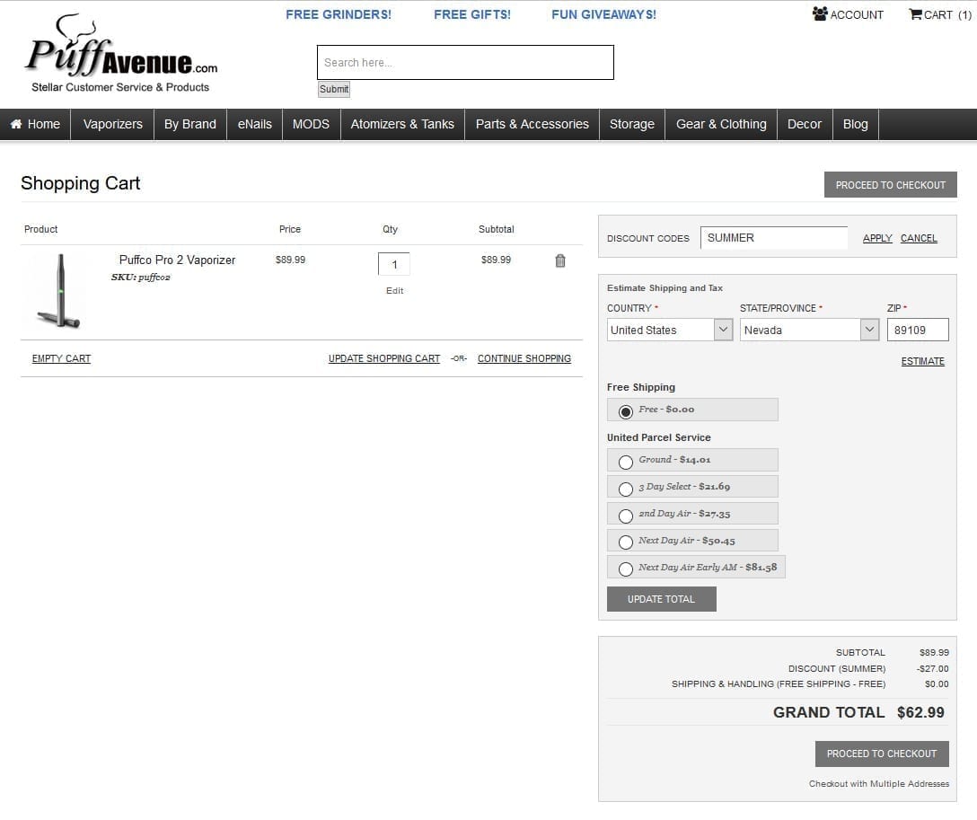Open the Vaporizers menu

point(112,124)
